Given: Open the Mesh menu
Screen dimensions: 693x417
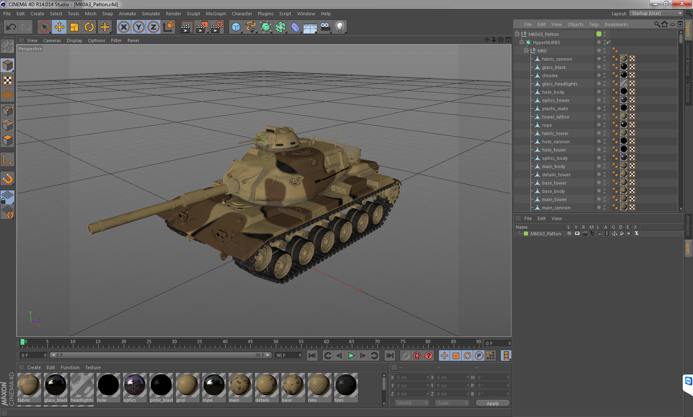Looking at the screenshot, I should [91, 14].
